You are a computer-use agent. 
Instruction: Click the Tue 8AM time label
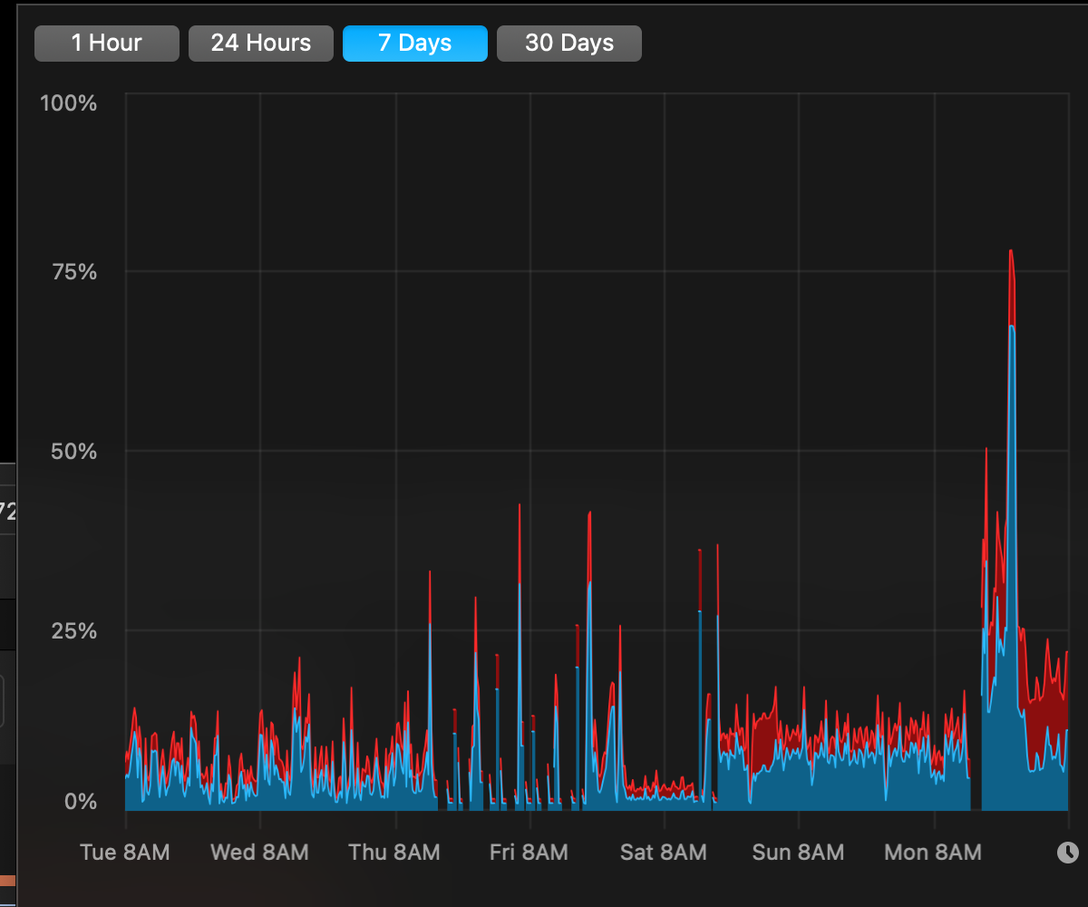pyautogui.click(x=125, y=853)
